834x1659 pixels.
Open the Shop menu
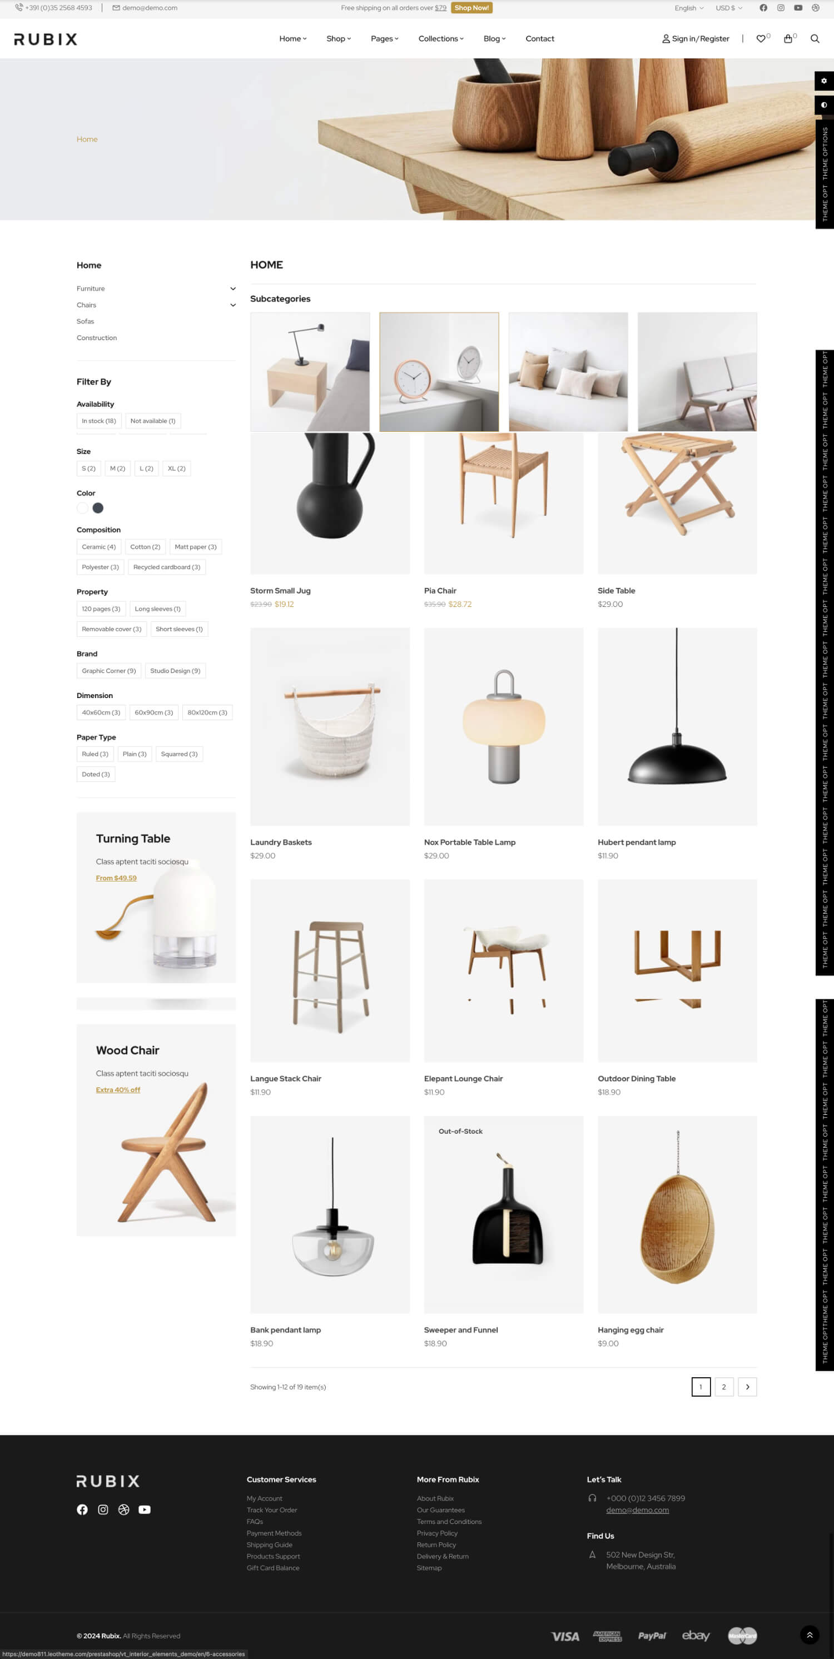point(339,39)
